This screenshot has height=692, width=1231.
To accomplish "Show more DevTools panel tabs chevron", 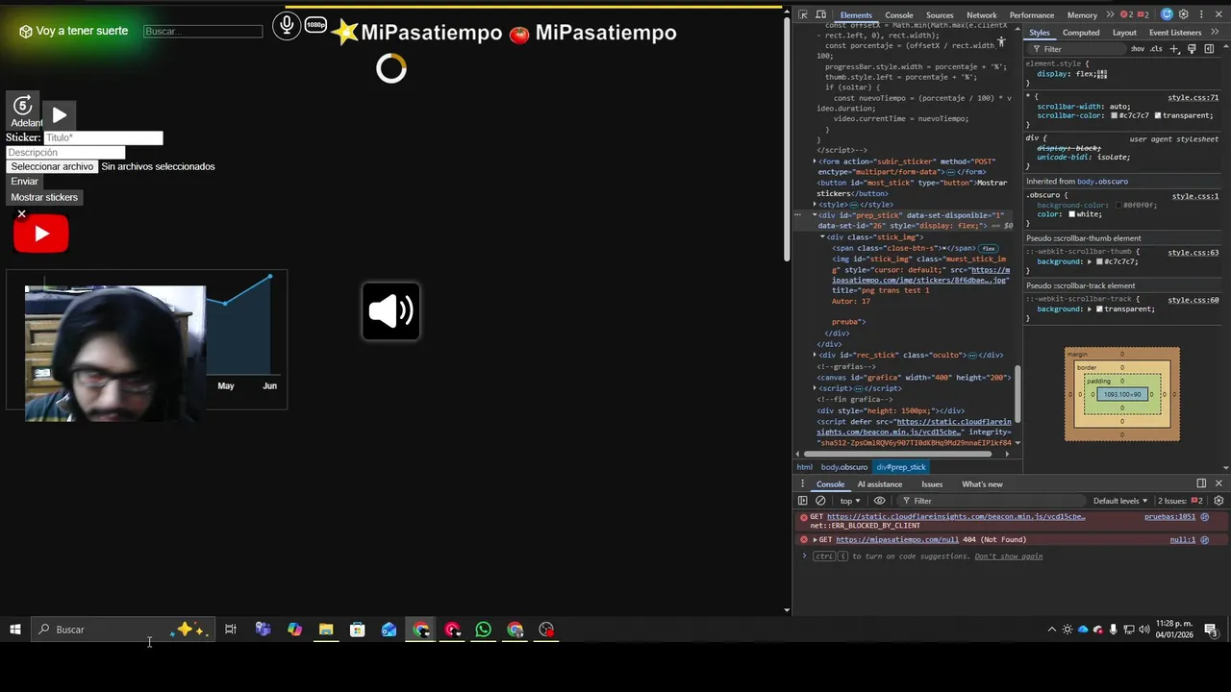I will coord(1110,14).
